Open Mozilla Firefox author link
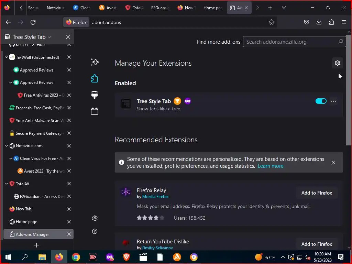Viewport: 352px width, 264px height. tap(155, 196)
